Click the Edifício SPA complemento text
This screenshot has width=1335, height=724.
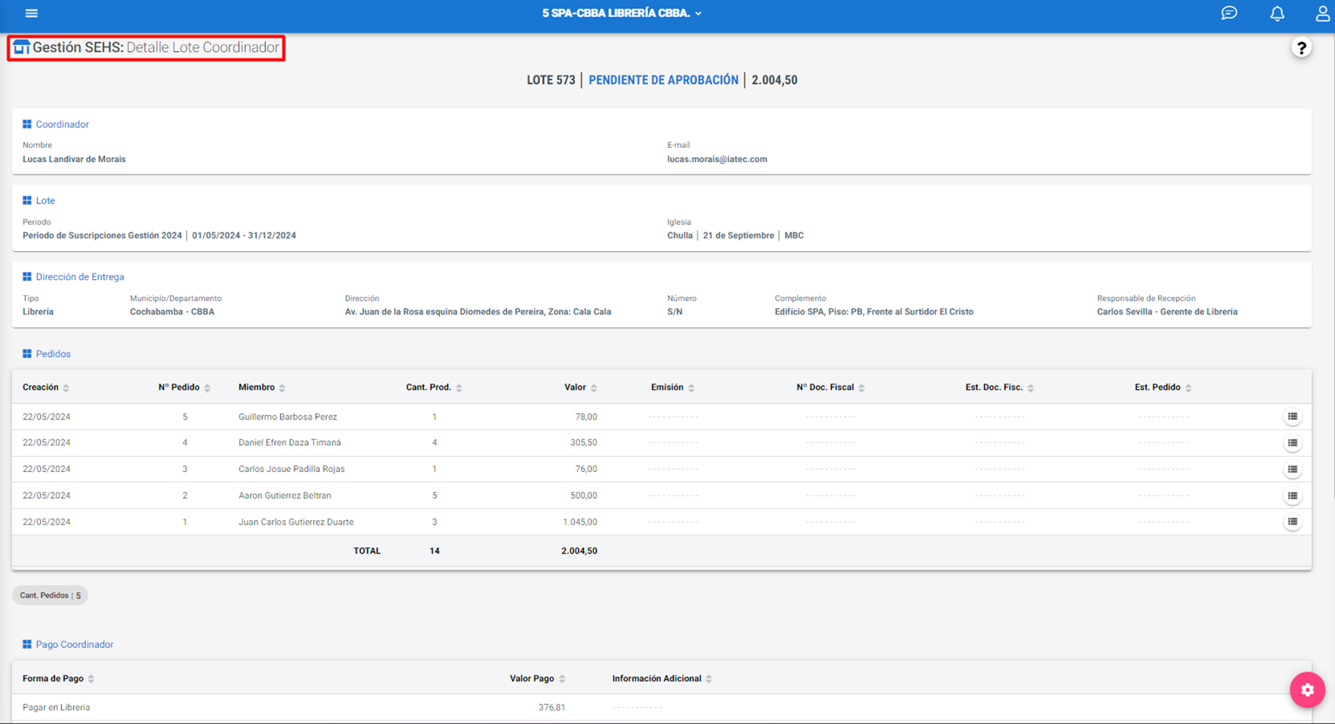pyautogui.click(x=873, y=311)
